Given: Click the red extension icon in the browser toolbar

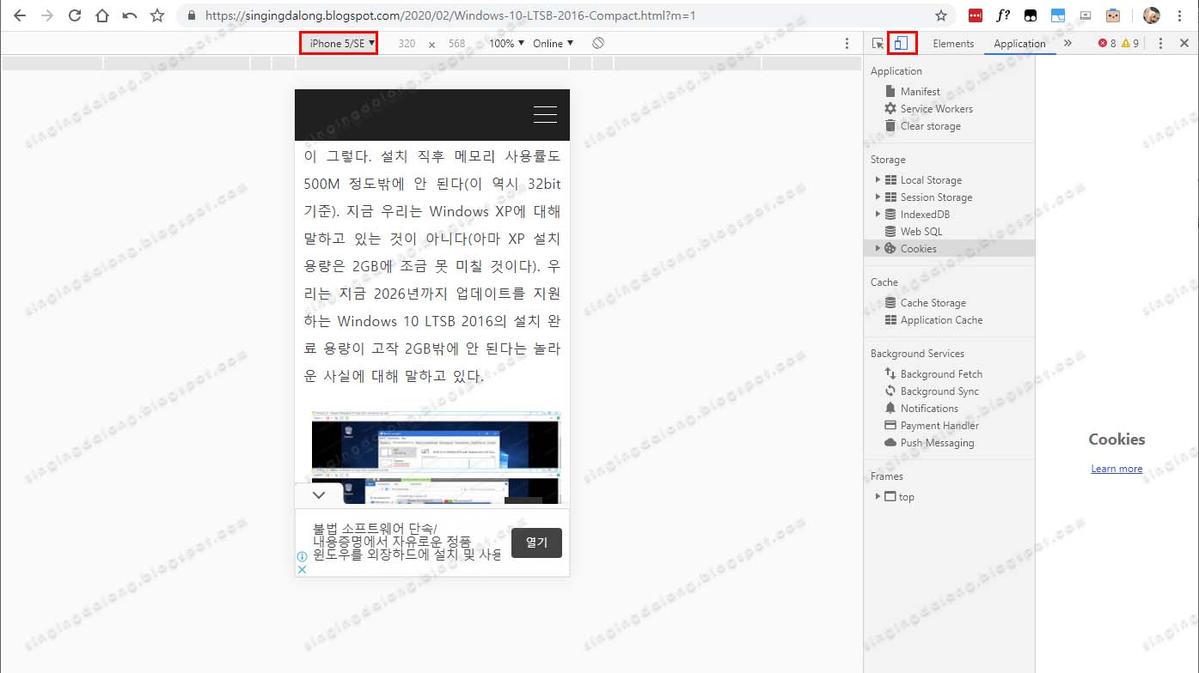Looking at the screenshot, I should pyautogui.click(x=976, y=15).
